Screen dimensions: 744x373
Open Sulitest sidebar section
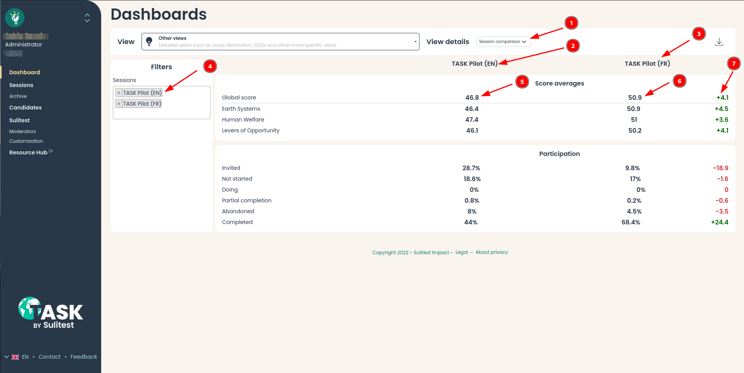coord(19,120)
